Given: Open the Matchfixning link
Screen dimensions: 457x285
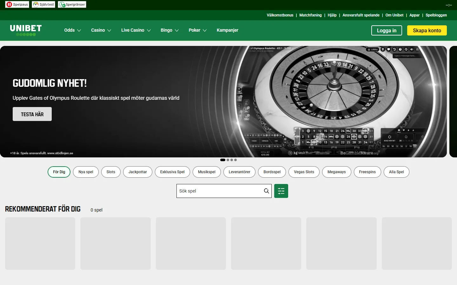Looking at the screenshot, I should coord(310,15).
